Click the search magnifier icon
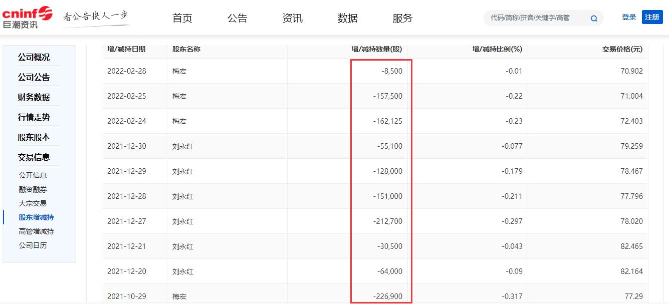Image resolution: width=669 pixels, height=304 pixels. coord(594,18)
